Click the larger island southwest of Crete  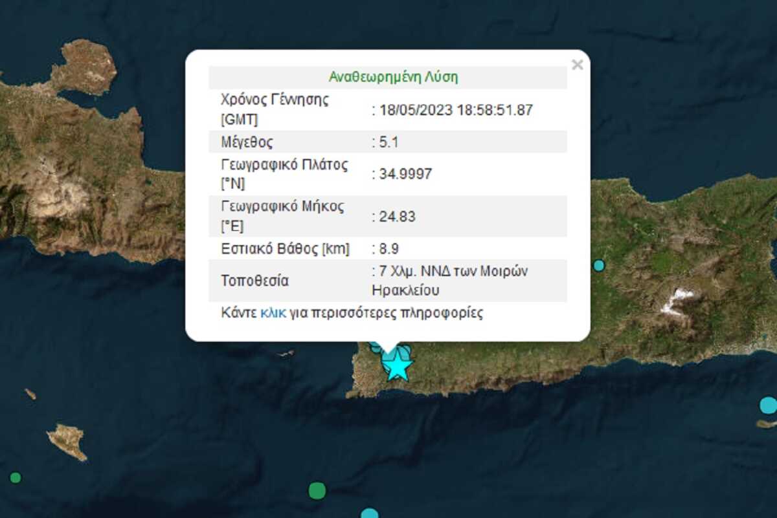coord(67,442)
